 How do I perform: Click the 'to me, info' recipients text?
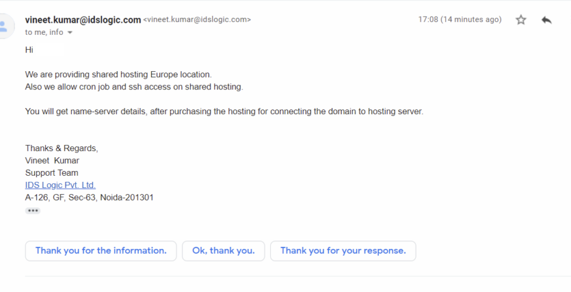(44, 32)
